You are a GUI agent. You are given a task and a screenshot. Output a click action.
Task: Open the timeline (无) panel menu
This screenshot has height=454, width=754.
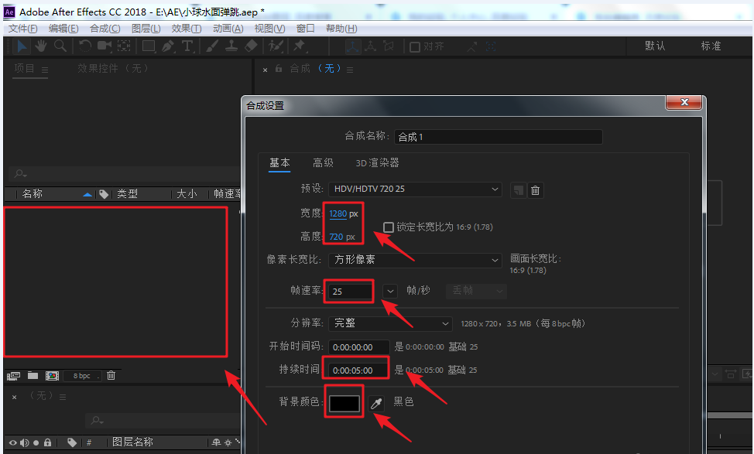coord(63,397)
